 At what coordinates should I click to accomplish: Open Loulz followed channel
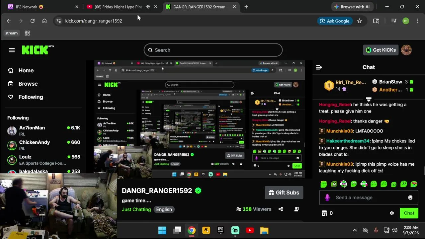tap(44, 160)
